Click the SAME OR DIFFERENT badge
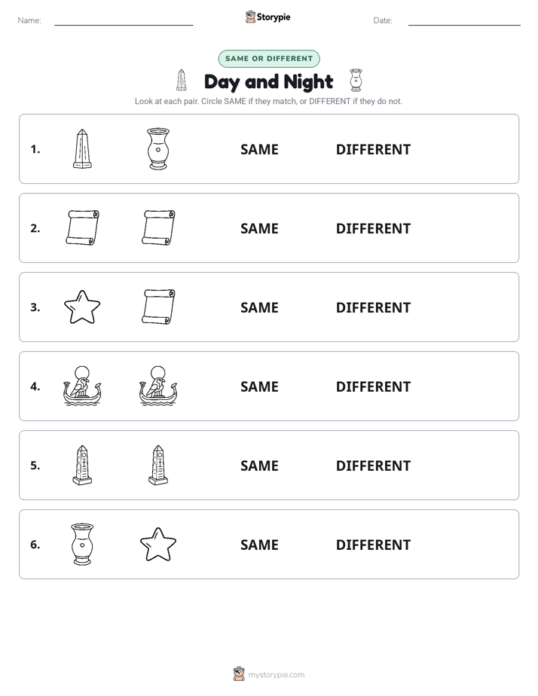Screen dimensions: 538x696 point(269,59)
